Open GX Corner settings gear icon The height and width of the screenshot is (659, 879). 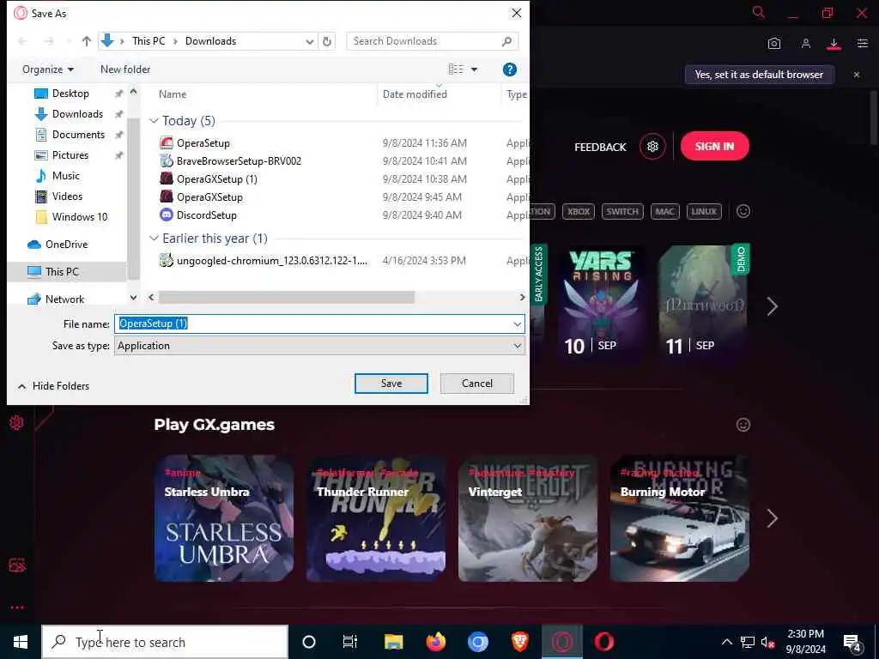coord(652,146)
